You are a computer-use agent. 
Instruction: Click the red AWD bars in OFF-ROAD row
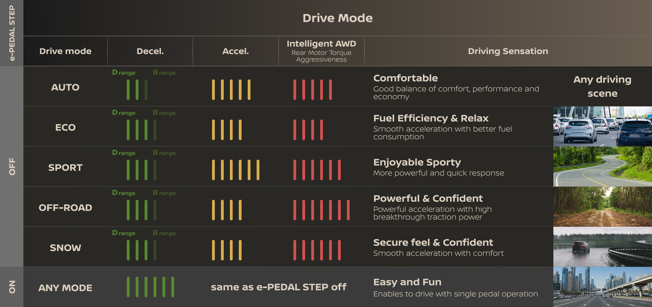tap(321, 210)
